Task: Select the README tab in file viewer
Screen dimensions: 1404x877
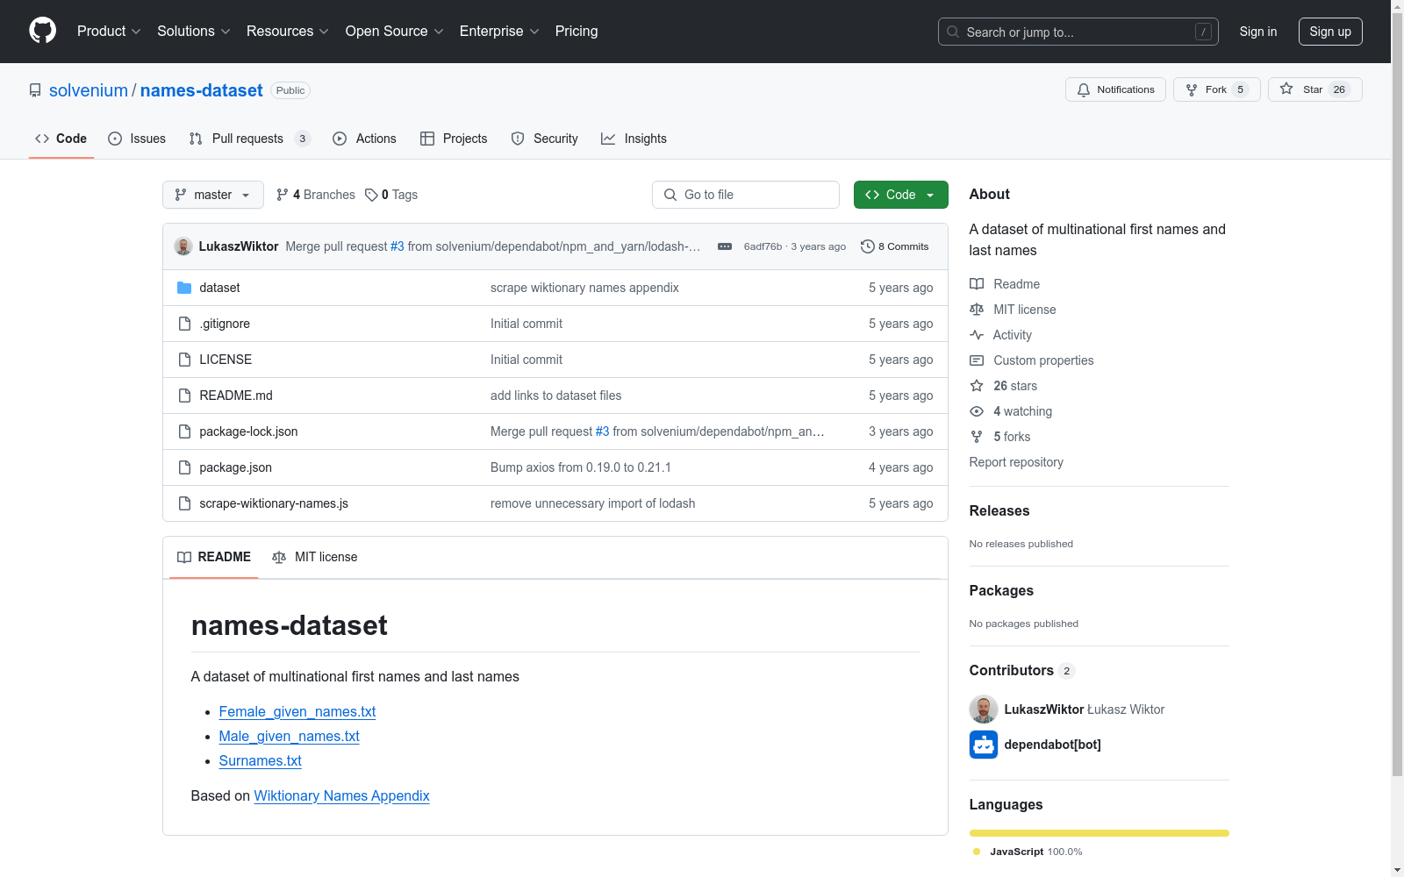Action: (x=214, y=557)
